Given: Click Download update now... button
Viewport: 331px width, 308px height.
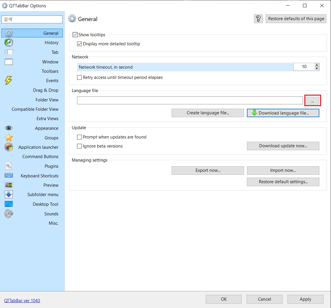Looking at the screenshot, I should click(x=283, y=146).
